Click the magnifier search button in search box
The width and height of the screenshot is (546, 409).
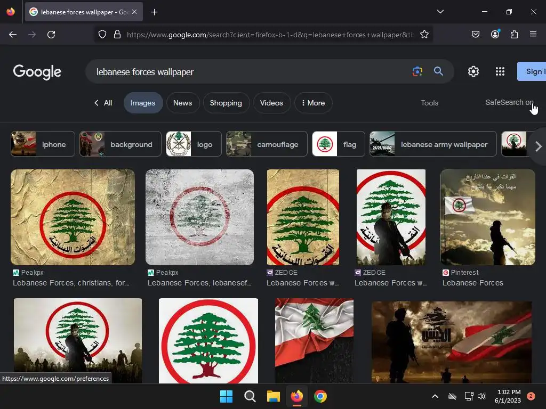coord(438,71)
